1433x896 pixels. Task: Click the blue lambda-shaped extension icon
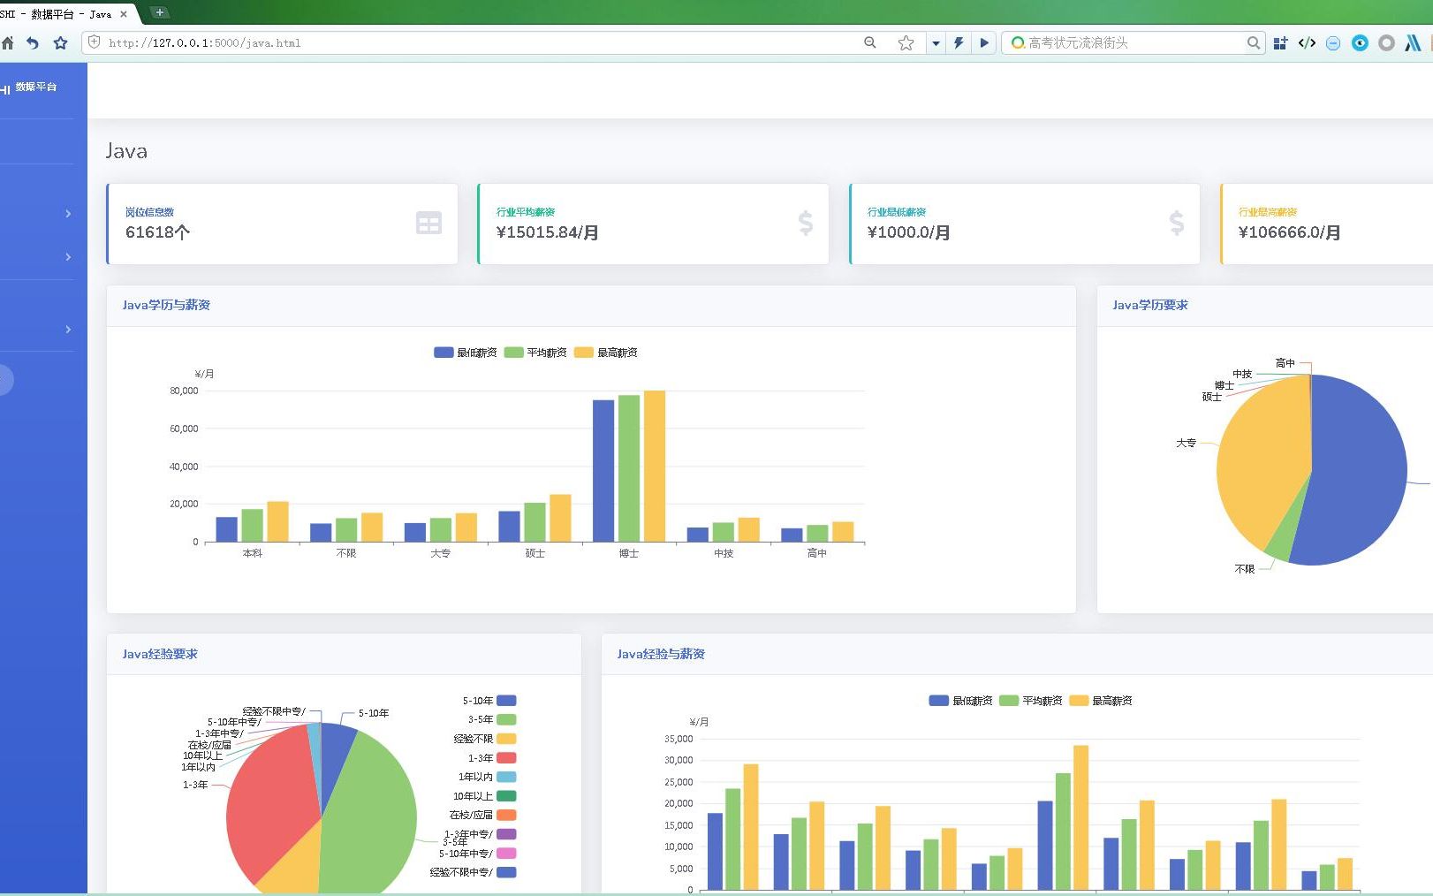(1413, 42)
